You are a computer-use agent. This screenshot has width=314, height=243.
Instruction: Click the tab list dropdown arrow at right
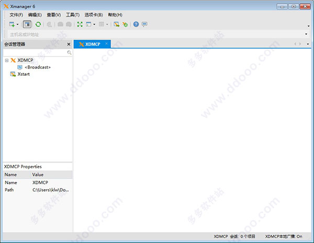coord(308,44)
